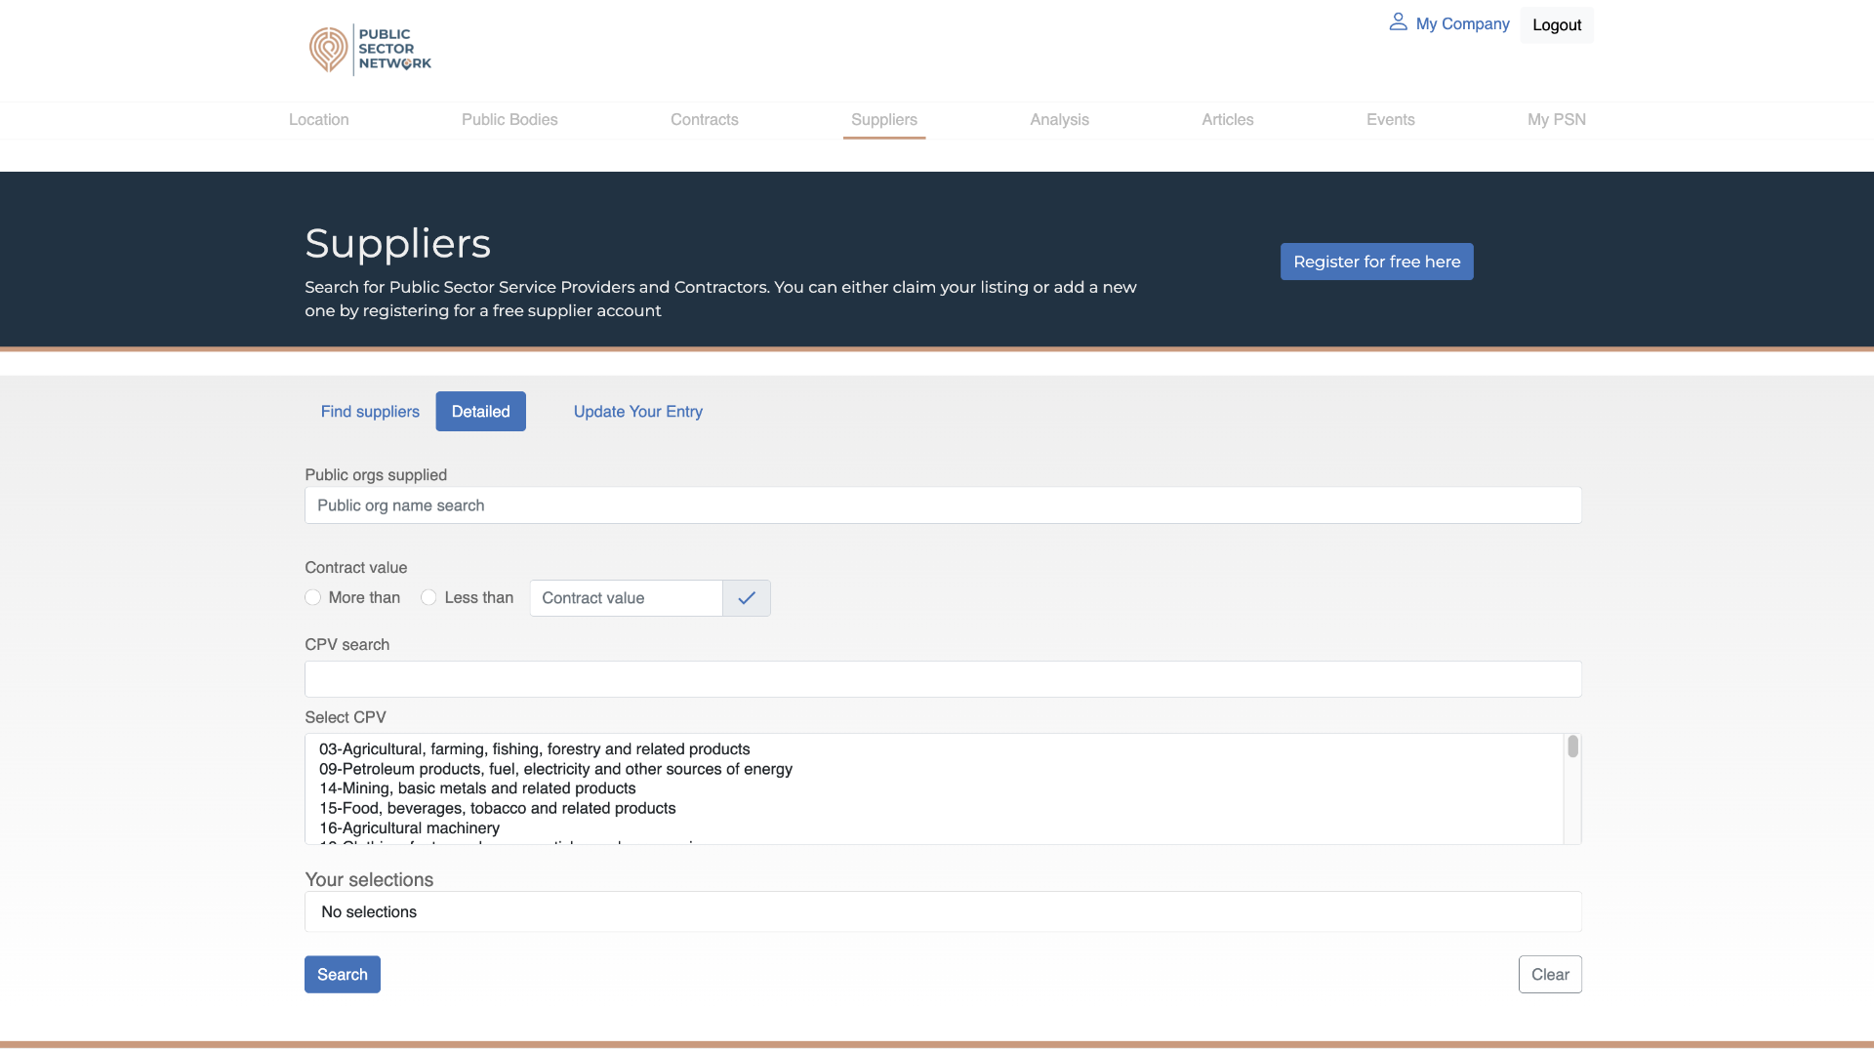Confirm contract value with the checkmark button
Screen dimensions: 1874x1049
pyautogui.click(x=747, y=598)
